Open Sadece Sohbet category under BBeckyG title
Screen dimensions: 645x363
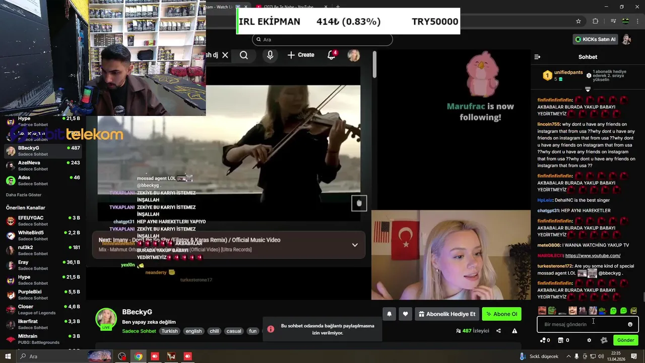coord(139,331)
